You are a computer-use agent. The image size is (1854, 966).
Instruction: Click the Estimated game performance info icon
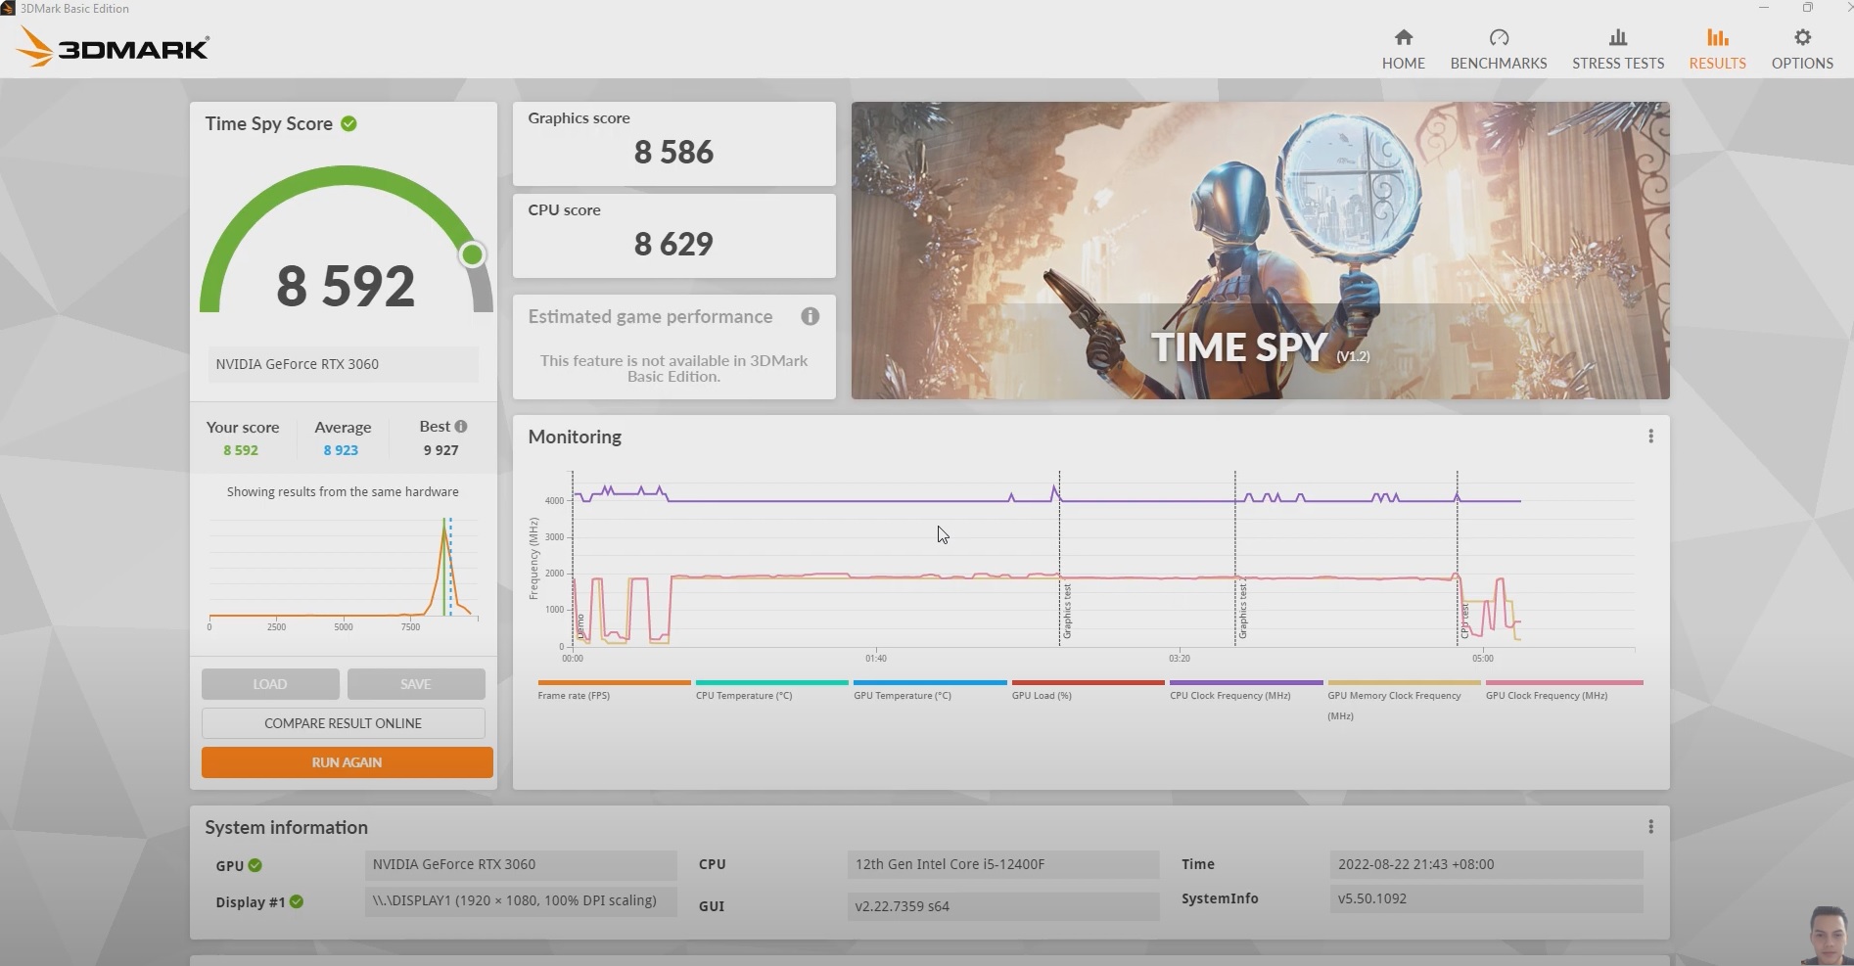click(x=810, y=316)
